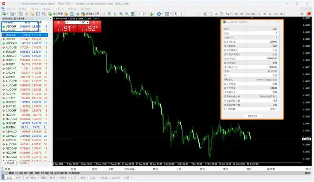Viewport: 314px width, 182px height.
Task: Switch to the 帳戶歷史 account history tab
Action: [31, 178]
